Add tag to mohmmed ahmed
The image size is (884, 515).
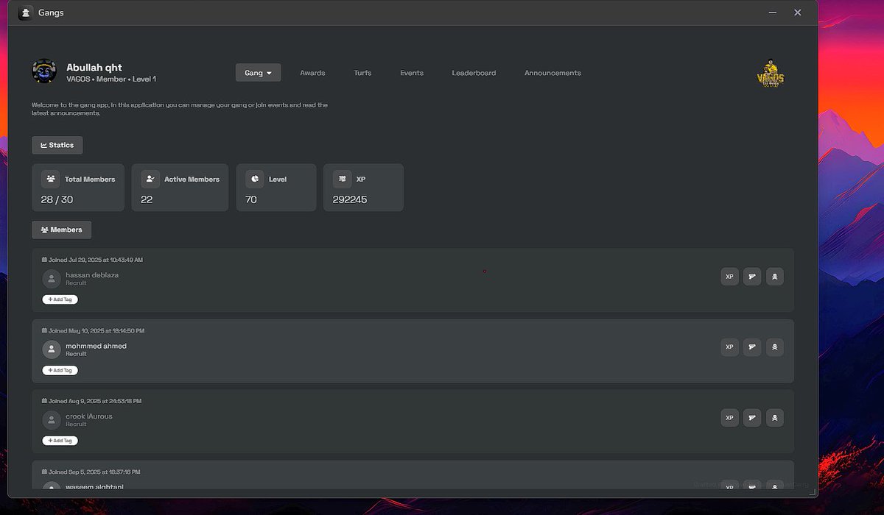point(60,370)
